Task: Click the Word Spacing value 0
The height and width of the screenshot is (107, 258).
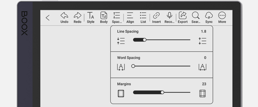Action: point(205,58)
